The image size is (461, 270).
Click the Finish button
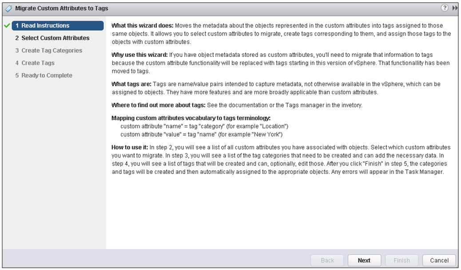401,260
